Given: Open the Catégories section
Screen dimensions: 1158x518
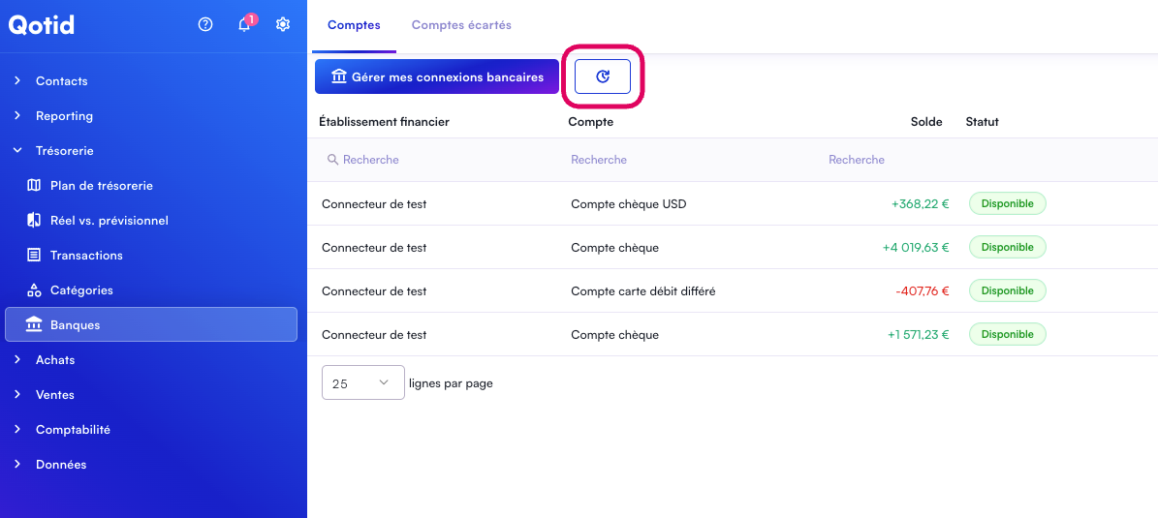Looking at the screenshot, I should (81, 289).
